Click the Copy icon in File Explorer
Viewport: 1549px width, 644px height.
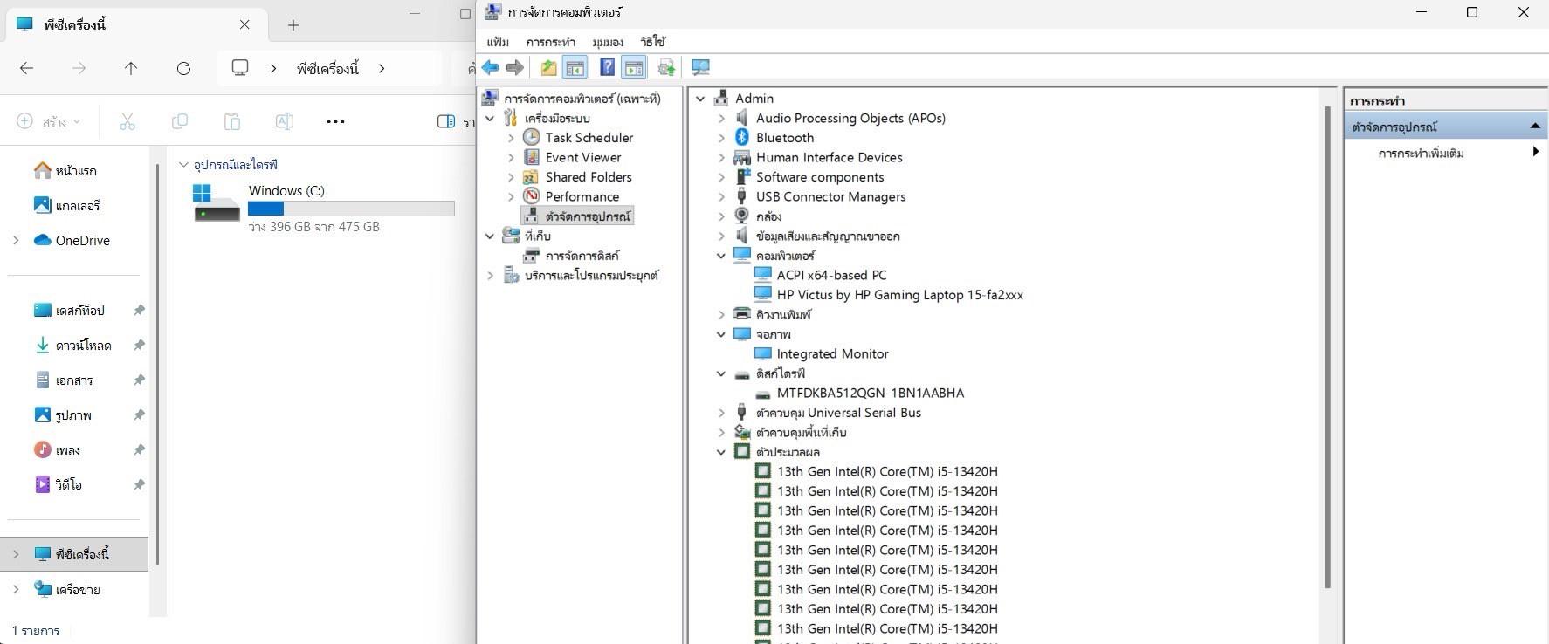point(180,121)
